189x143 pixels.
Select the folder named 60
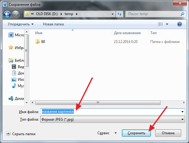click(40, 41)
